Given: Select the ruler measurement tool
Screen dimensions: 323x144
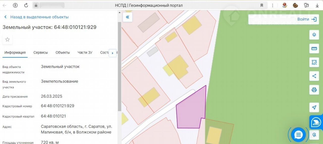Looking at the screenshot, I should coord(314,49).
